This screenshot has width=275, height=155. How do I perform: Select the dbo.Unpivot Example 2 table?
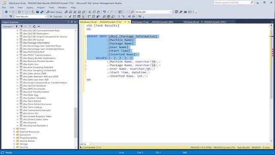[x=35, y=126]
